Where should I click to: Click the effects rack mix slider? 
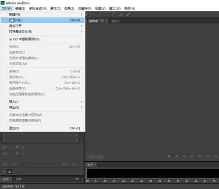click(40, 164)
